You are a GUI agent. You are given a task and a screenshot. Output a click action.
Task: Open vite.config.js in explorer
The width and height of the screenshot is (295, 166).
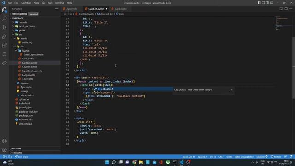tap(26, 124)
